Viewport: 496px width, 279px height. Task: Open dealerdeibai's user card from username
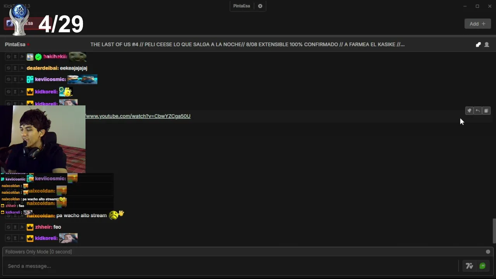(x=43, y=68)
